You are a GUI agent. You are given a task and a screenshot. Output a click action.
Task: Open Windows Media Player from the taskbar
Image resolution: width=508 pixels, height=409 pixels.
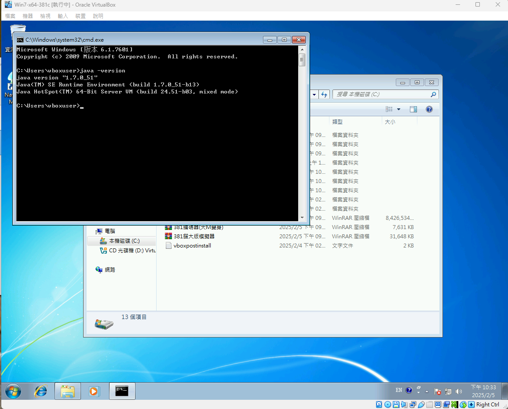[x=94, y=391]
